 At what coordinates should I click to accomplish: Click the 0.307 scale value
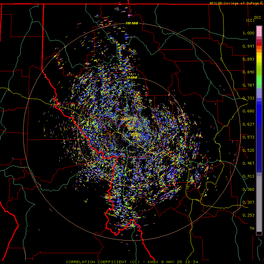[x=248, y=202]
